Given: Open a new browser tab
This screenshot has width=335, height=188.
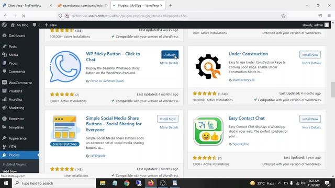Looking at the screenshot, I should pos(170,6).
